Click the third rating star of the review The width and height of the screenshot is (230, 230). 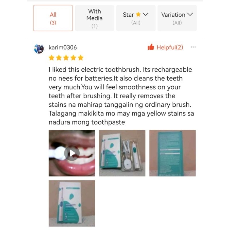(66, 58)
